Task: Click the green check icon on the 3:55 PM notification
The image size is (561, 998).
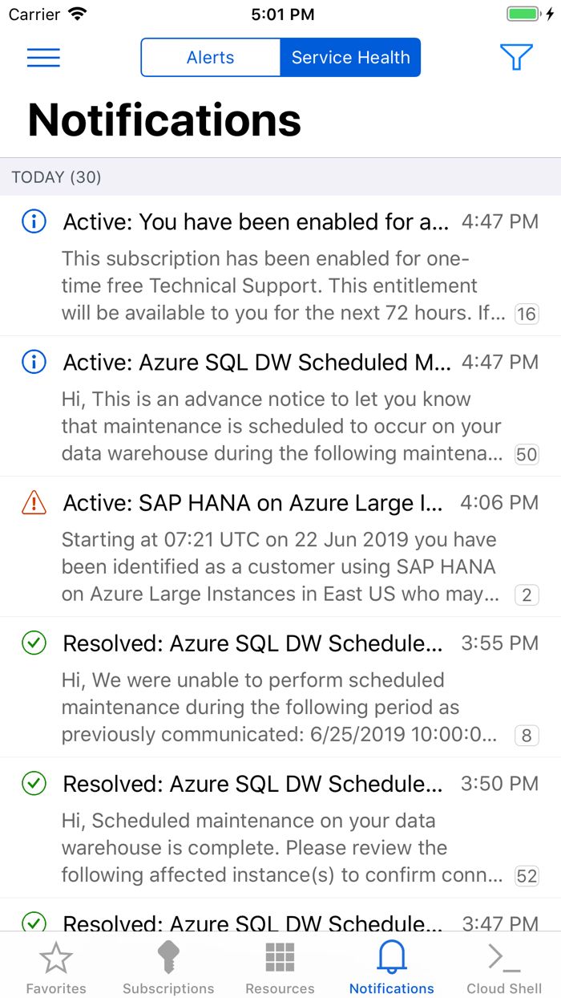Action: point(33,643)
